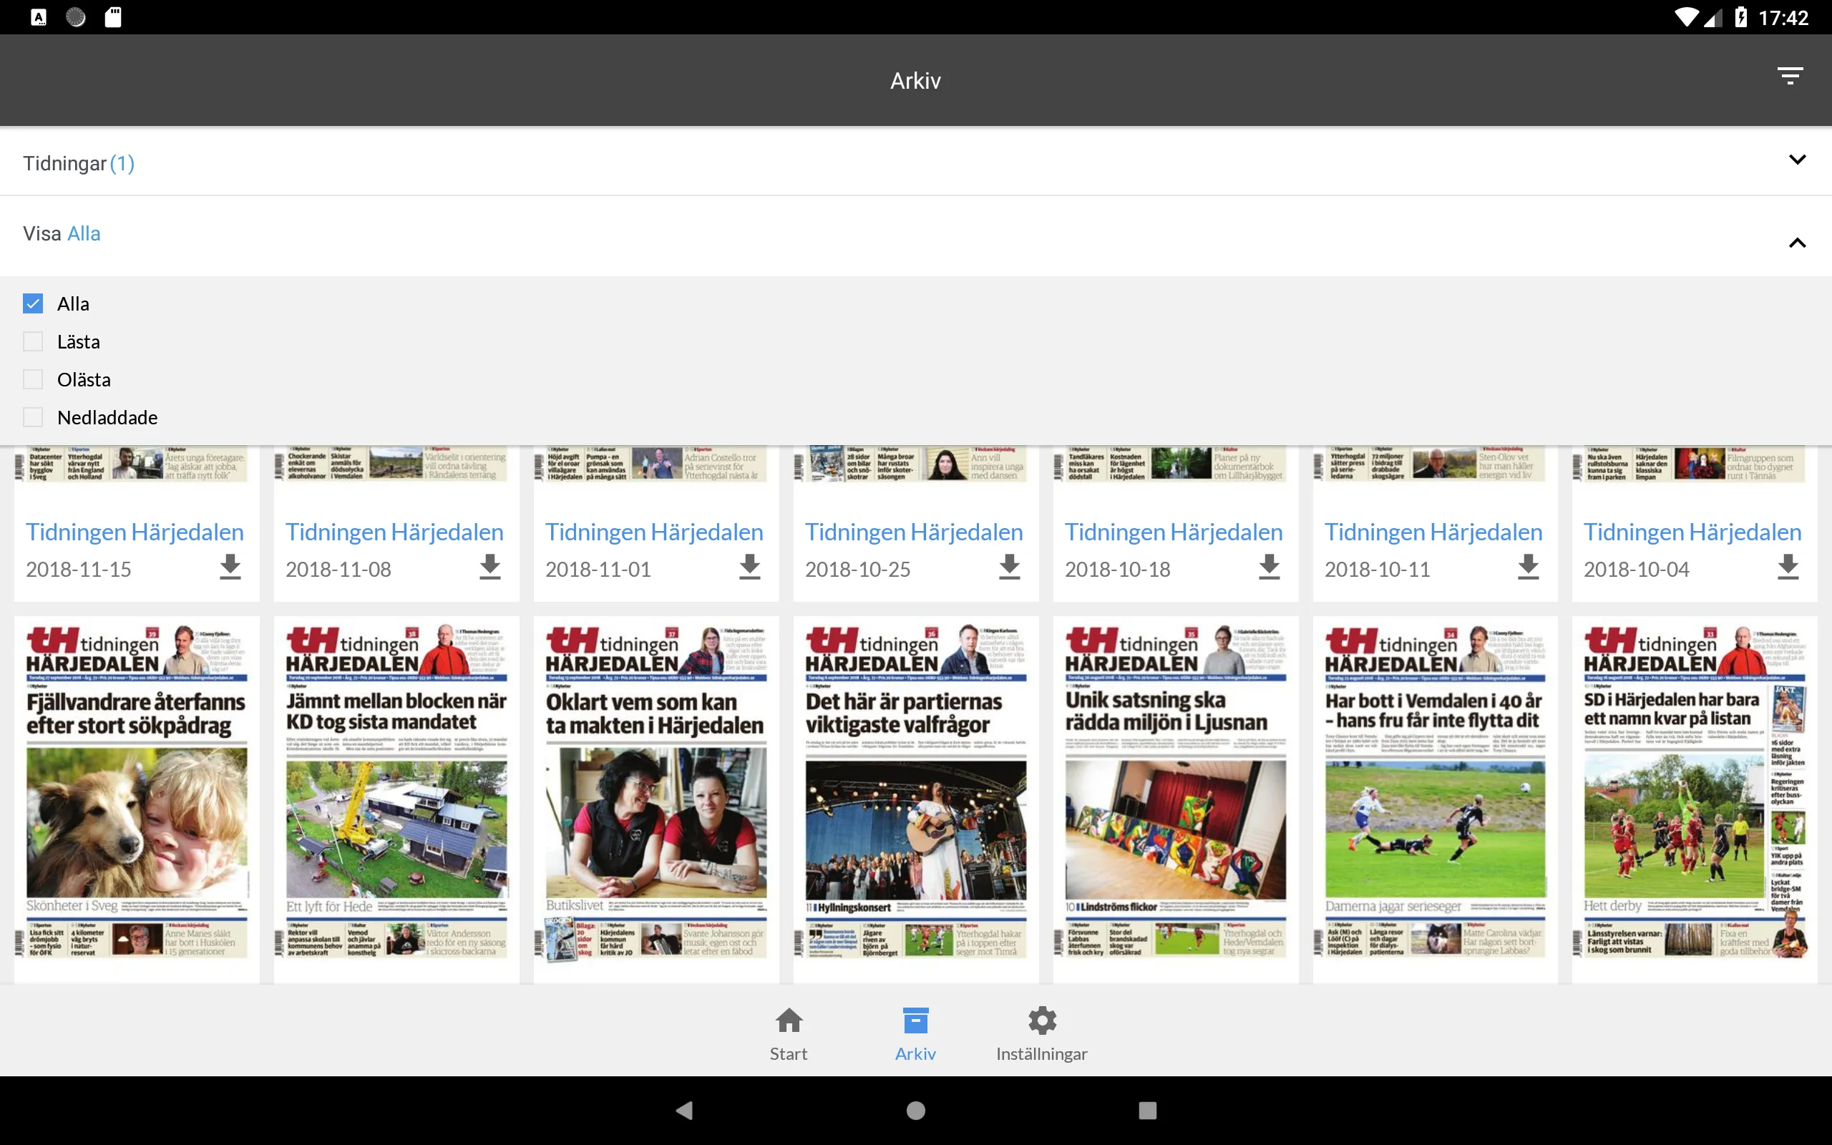Viewport: 1832px width, 1145px height.
Task: Download the 2018-10-18 issue
Action: pyautogui.click(x=1269, y=567)
